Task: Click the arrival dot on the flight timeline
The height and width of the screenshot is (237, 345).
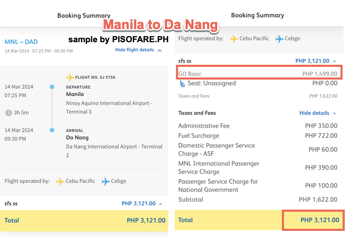Action: click(x=52, y=130)
